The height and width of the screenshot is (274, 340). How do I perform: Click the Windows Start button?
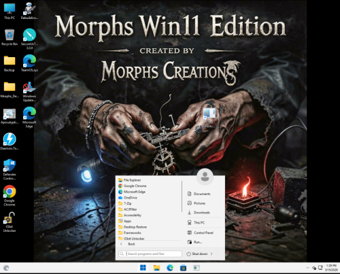point(143,268)
